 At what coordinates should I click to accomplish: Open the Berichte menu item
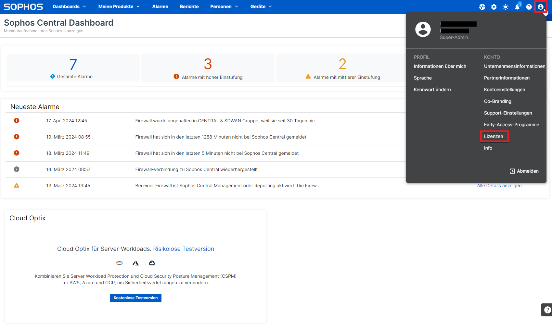pos(189,6)
